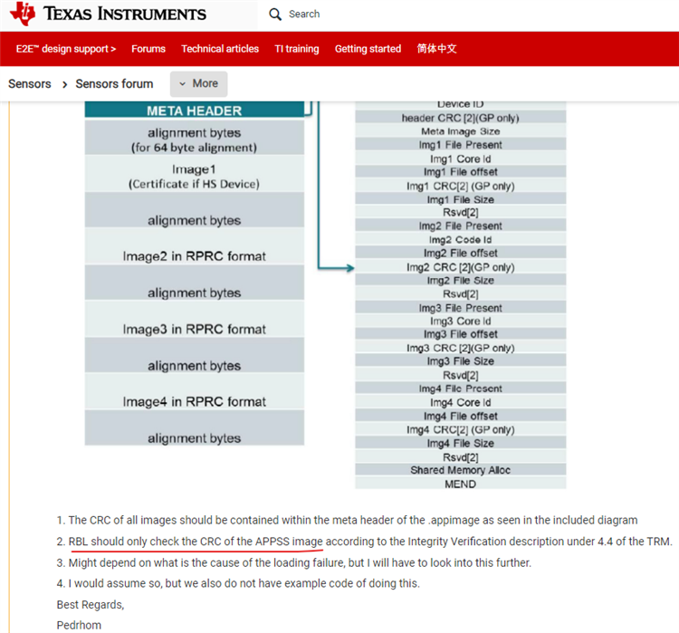Click 'Img3 File Size' row
Screen dimensions: 679x633
coord(460,361)
